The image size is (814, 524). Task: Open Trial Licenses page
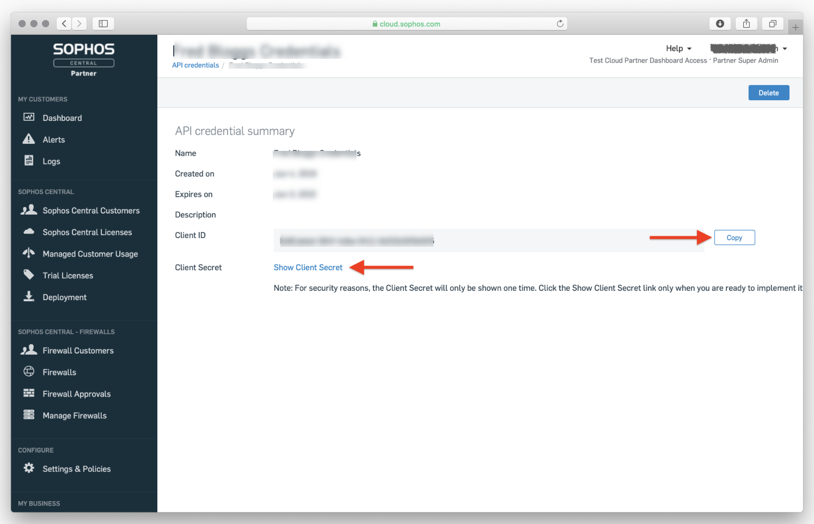pos(68,276)
